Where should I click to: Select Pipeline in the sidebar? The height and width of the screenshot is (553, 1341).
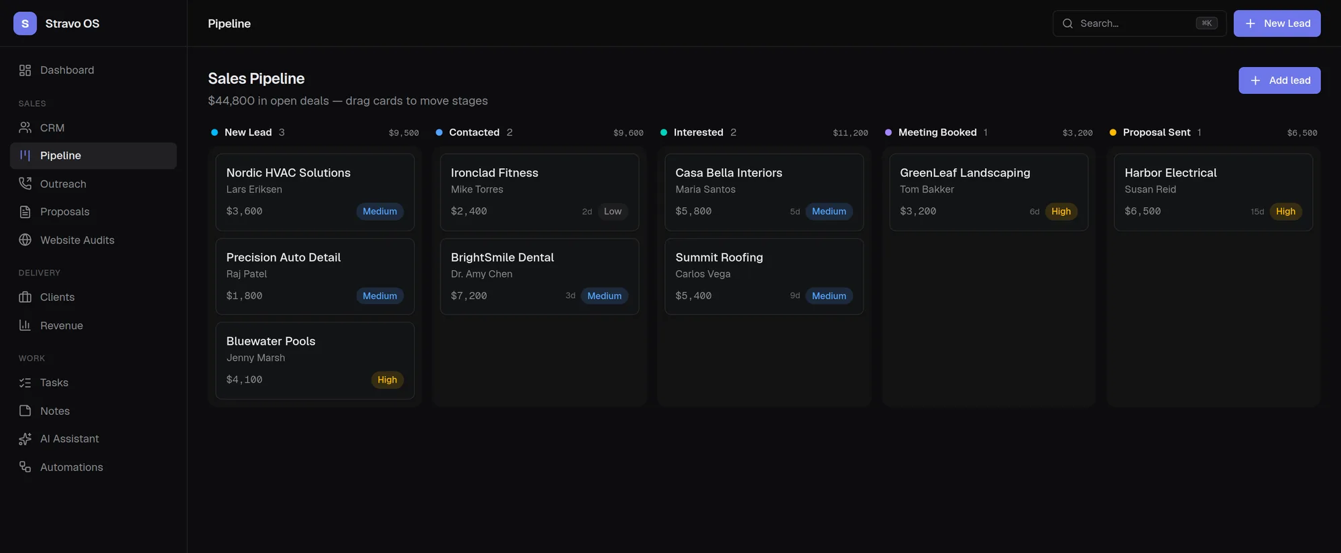(93, 156)
